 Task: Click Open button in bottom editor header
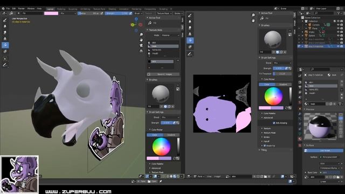pyautogui.click(x=153, y=182)
